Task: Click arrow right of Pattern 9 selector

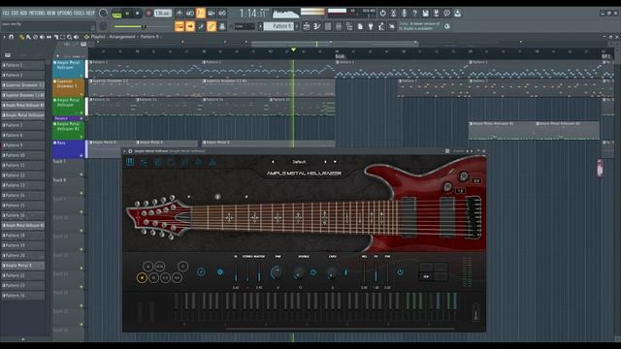Action: coord(297,26)
